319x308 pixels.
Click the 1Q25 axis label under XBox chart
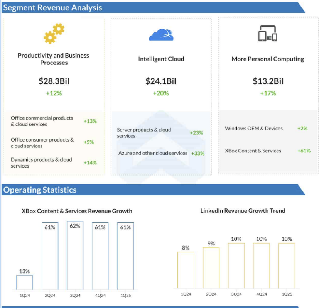click(125, 296)
